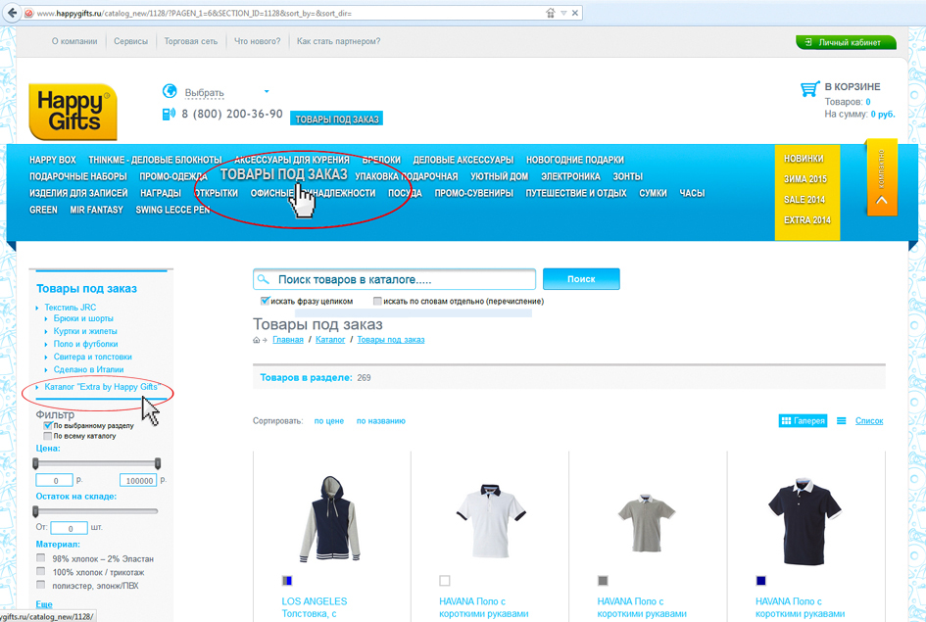Image resolution: width=926 pixels, height=622 pixels.
Task: Click the breadcrumb home icon
Action: pos(257,340)
